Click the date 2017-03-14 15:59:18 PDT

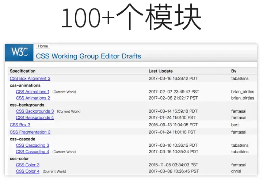click(x=173, y=111)
